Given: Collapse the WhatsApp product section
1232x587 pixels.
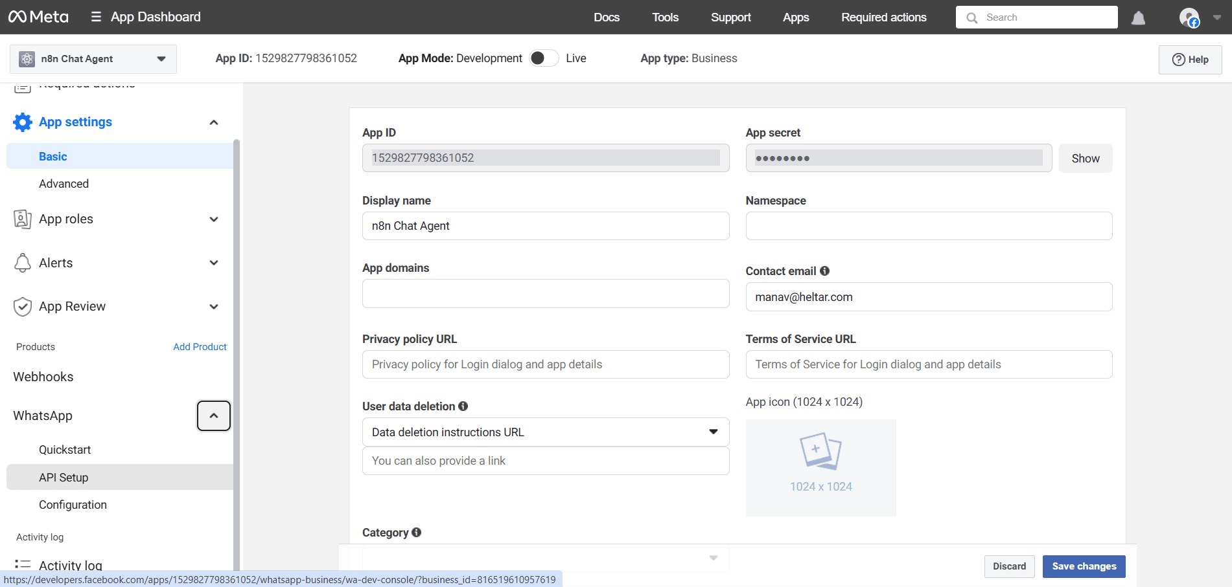Looking at the screenshot, I should point(214,415).
